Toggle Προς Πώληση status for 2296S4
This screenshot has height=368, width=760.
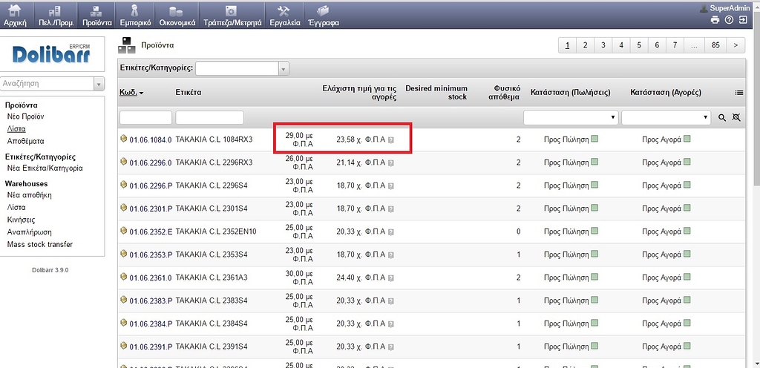click(594, 185)
